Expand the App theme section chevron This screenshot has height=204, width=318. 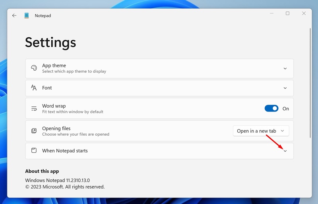click(285, 69)
